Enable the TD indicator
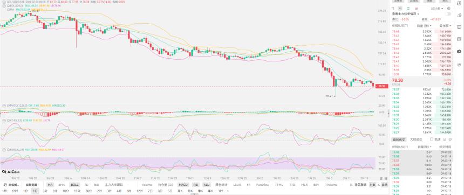This screenshot has height=195, width=464. click(x=86, y=185)
